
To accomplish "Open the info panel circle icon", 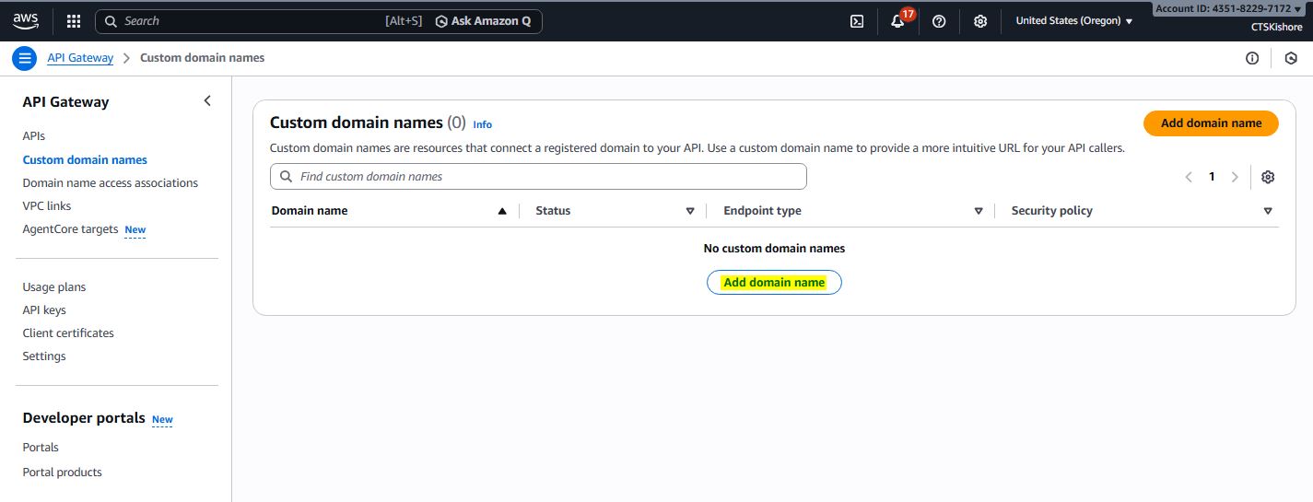I will (x=1252, y=58).
